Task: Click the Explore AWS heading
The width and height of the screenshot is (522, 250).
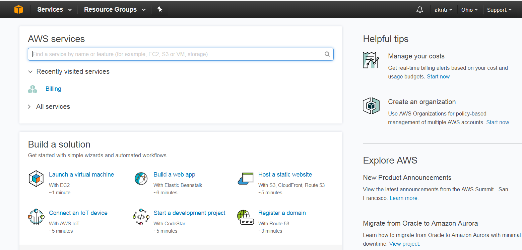Action: 390,161
